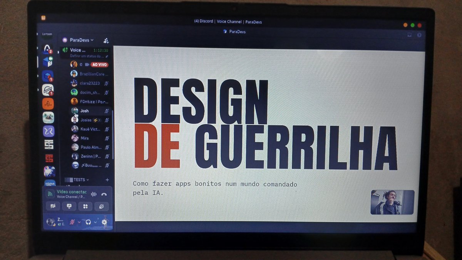Open the striped white circle server icon
462x260 pixels.
pos(48,90)
